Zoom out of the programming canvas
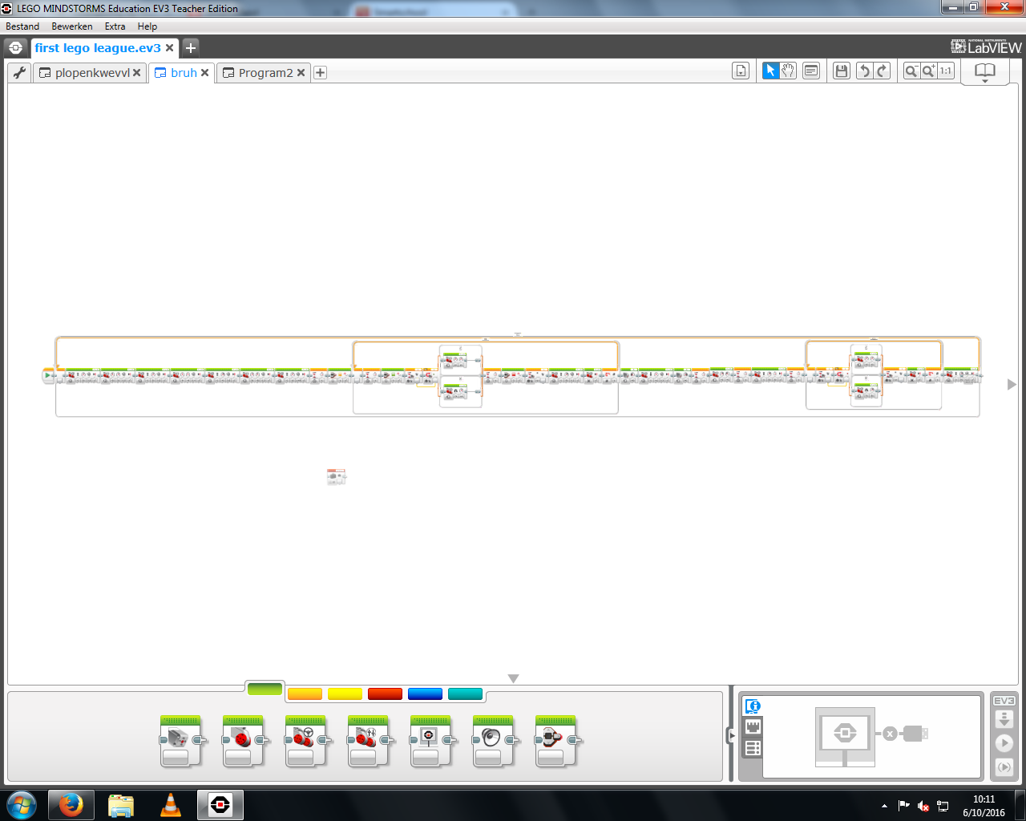This screenshot has width=1026, height=821. [x=911, y=71]
